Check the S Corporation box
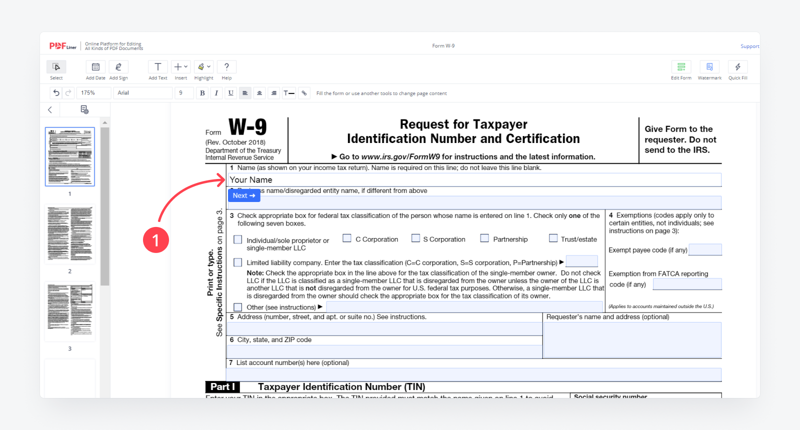 tap(415, 238)
